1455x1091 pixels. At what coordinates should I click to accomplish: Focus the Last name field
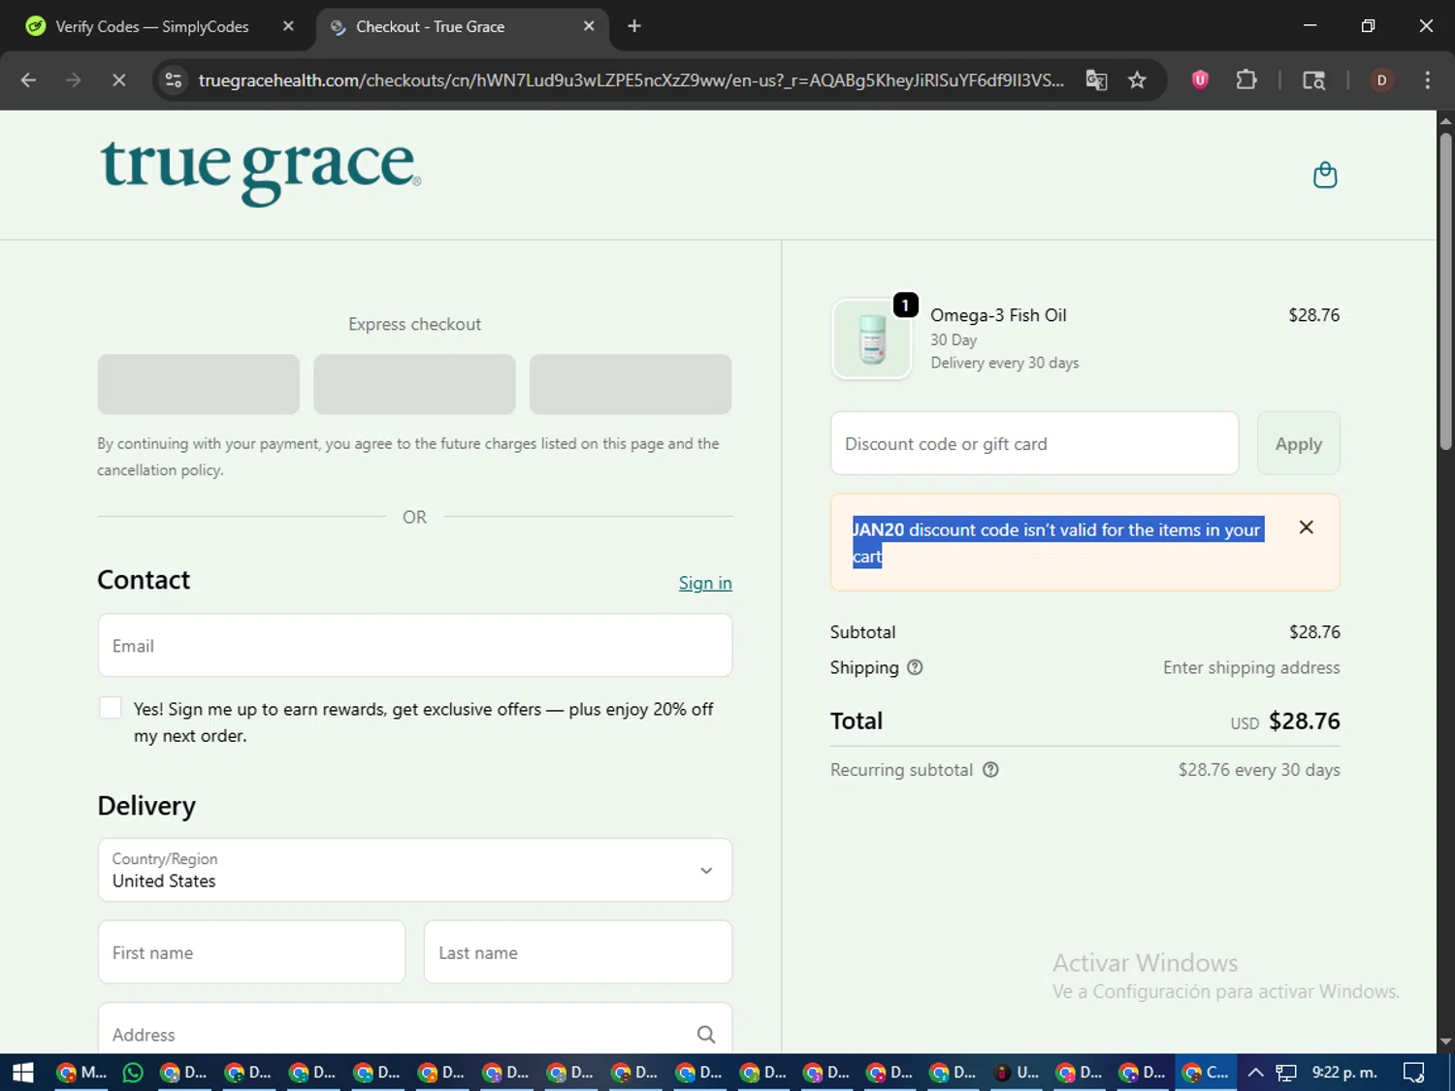pos(578,952)
